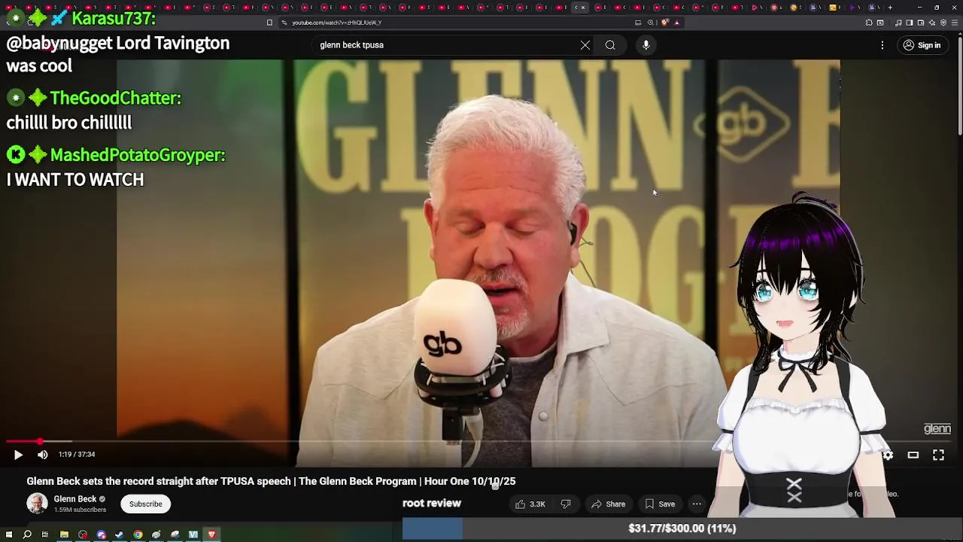963x542 pixels.
Task: Save the video to playlist
Action: tap(660, 504)
